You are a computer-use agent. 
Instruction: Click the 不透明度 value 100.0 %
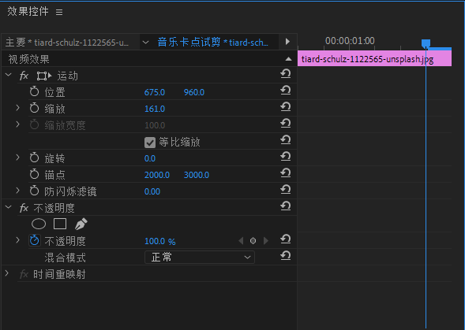pos(159,242)
